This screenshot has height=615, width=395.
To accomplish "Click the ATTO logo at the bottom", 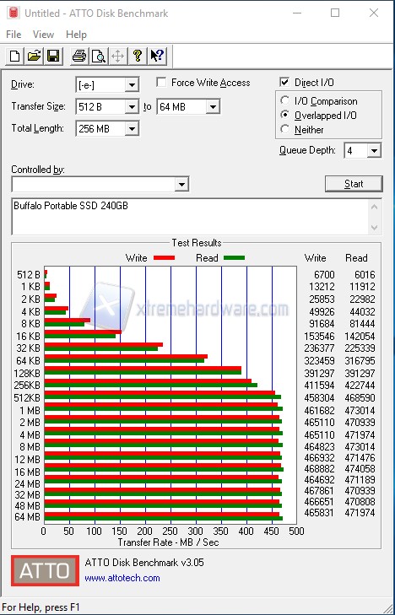I will [x=45, y=570].
